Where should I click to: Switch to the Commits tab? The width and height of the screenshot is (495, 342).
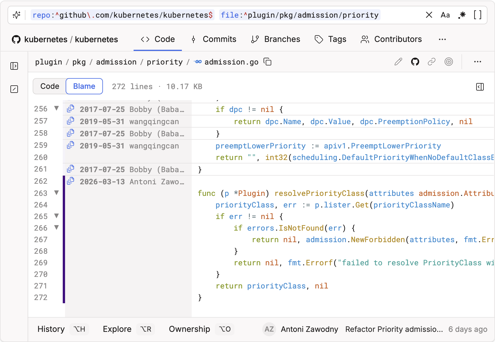214,39
